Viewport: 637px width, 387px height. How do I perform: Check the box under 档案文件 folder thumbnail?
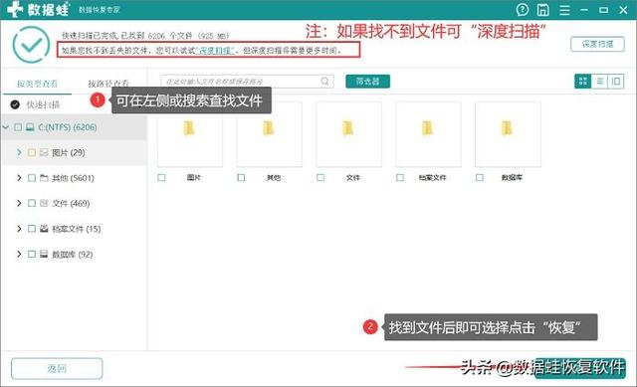point(400,177)
